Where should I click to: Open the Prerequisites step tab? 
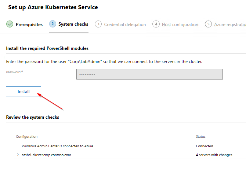pyautogui.click(x=25, y=25)
